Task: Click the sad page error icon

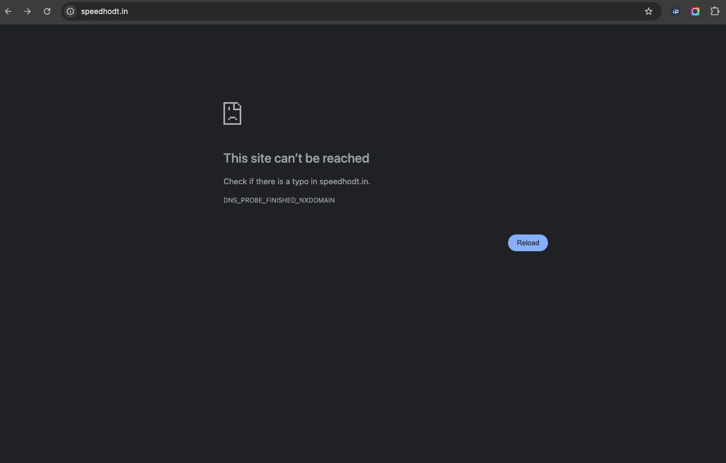Action: click(232, 113)
